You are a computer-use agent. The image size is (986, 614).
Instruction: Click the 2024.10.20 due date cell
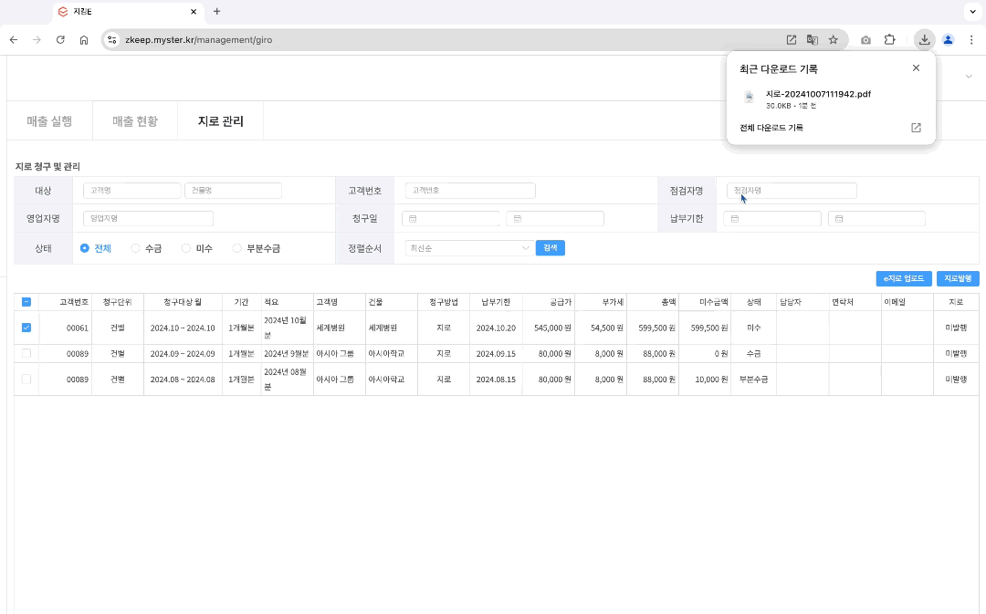coord(496,328)
